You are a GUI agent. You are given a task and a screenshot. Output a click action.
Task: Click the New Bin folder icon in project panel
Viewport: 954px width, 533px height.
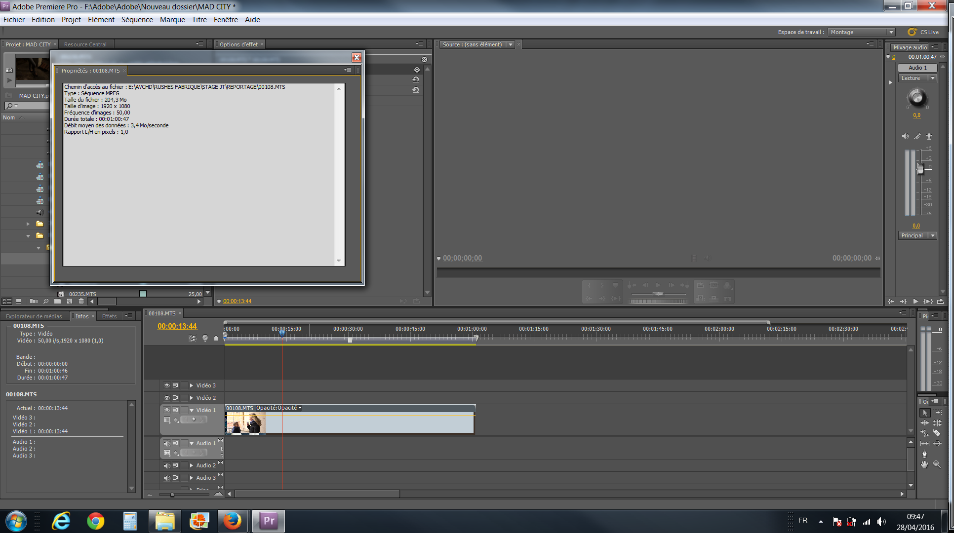pyautogui.click(x=58, y=301)
